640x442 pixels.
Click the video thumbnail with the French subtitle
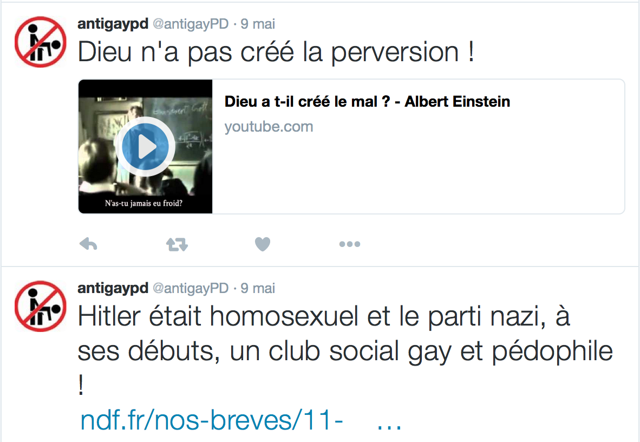(145, 146)
